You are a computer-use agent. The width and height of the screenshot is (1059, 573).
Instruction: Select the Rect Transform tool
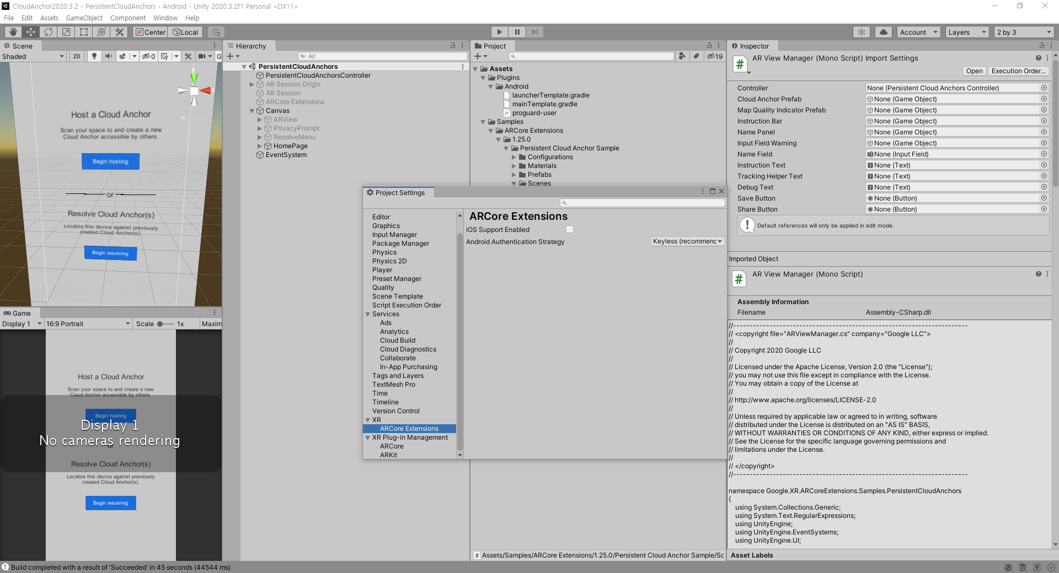(84, 32)
